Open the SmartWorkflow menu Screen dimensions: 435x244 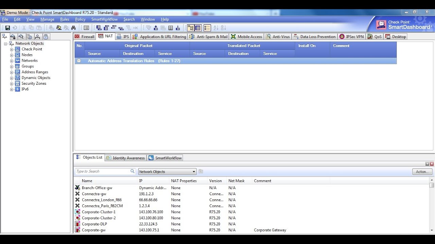tap(104, 19)
